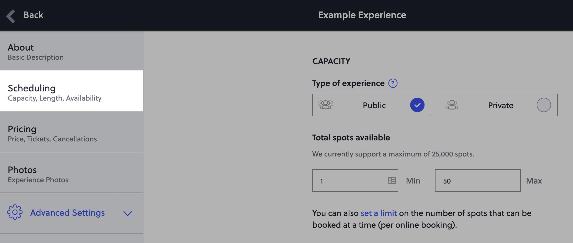Open the Type of experience help icon

click(393, 83)
